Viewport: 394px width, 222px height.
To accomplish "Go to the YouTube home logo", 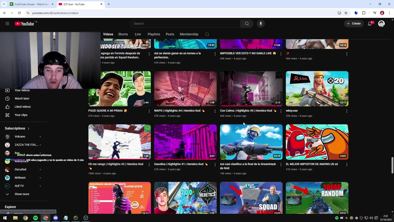I will 24,24.
